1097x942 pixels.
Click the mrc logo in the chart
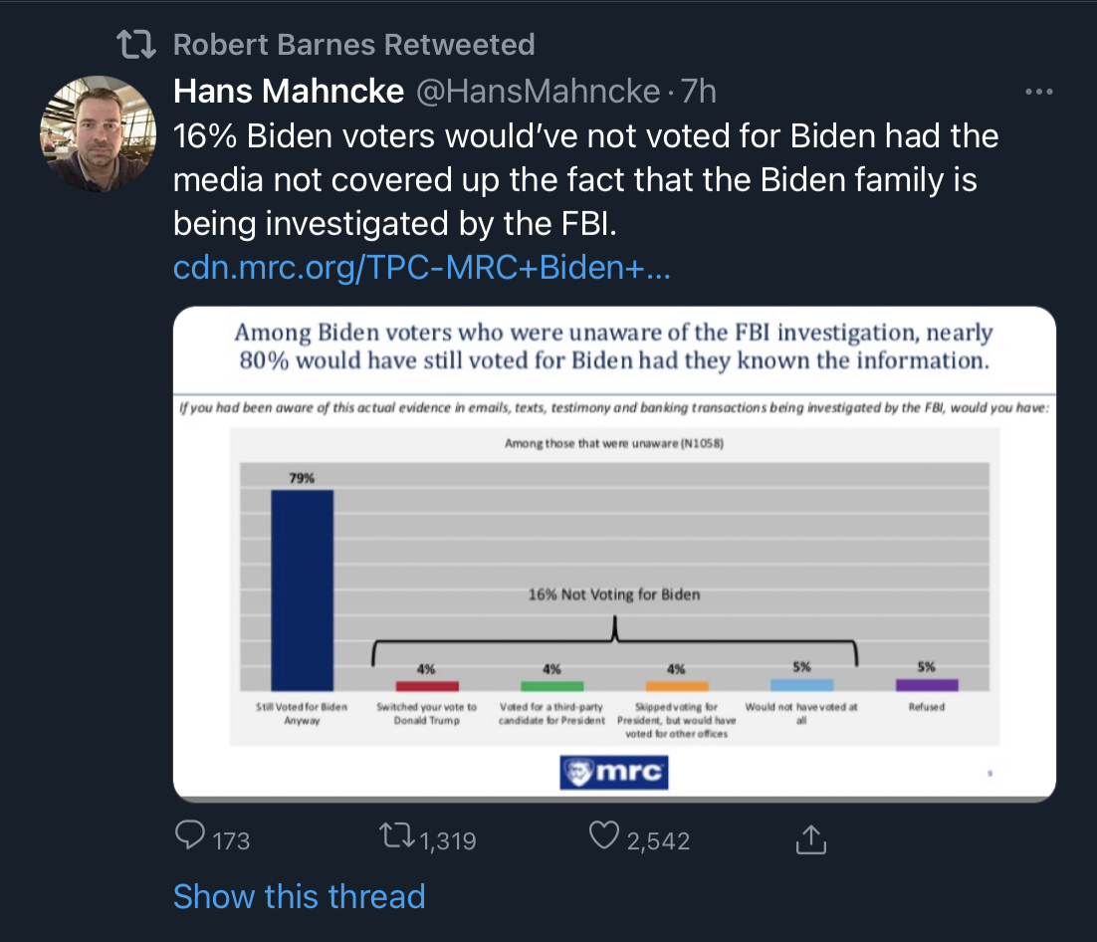[613, 773]
